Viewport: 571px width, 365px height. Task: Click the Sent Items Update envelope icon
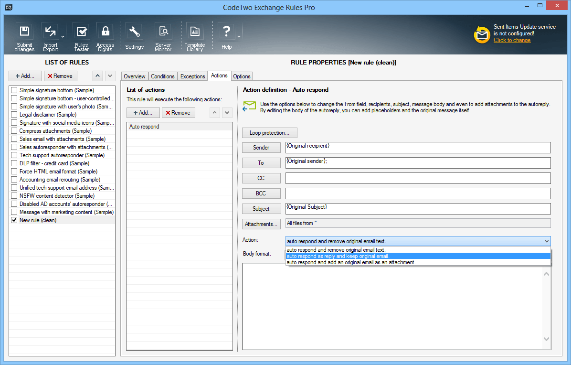pos(482,34)
